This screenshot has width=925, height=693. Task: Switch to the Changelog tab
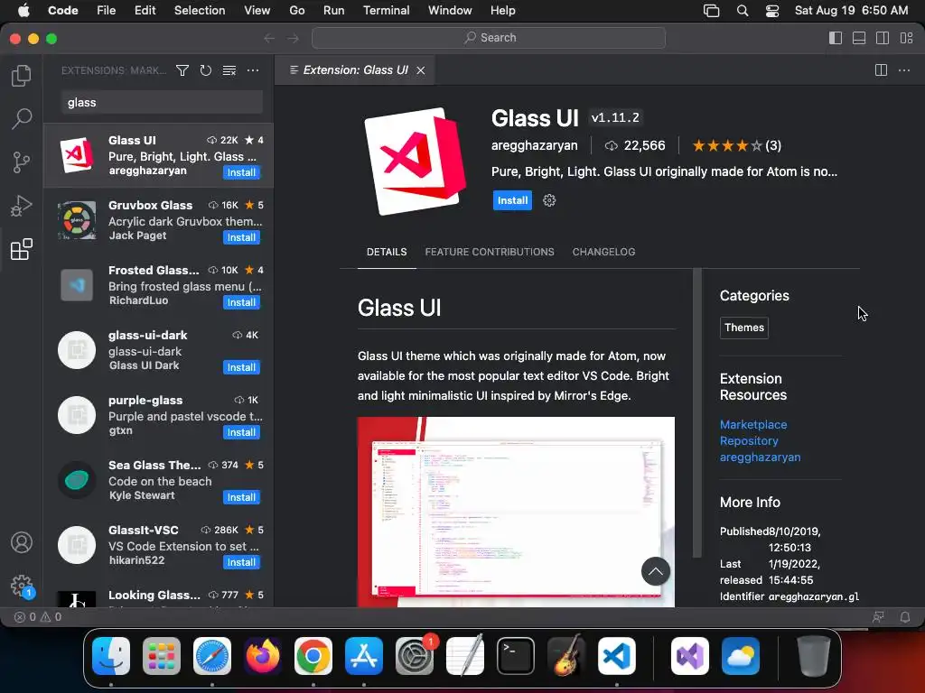[x=603, y=252]
